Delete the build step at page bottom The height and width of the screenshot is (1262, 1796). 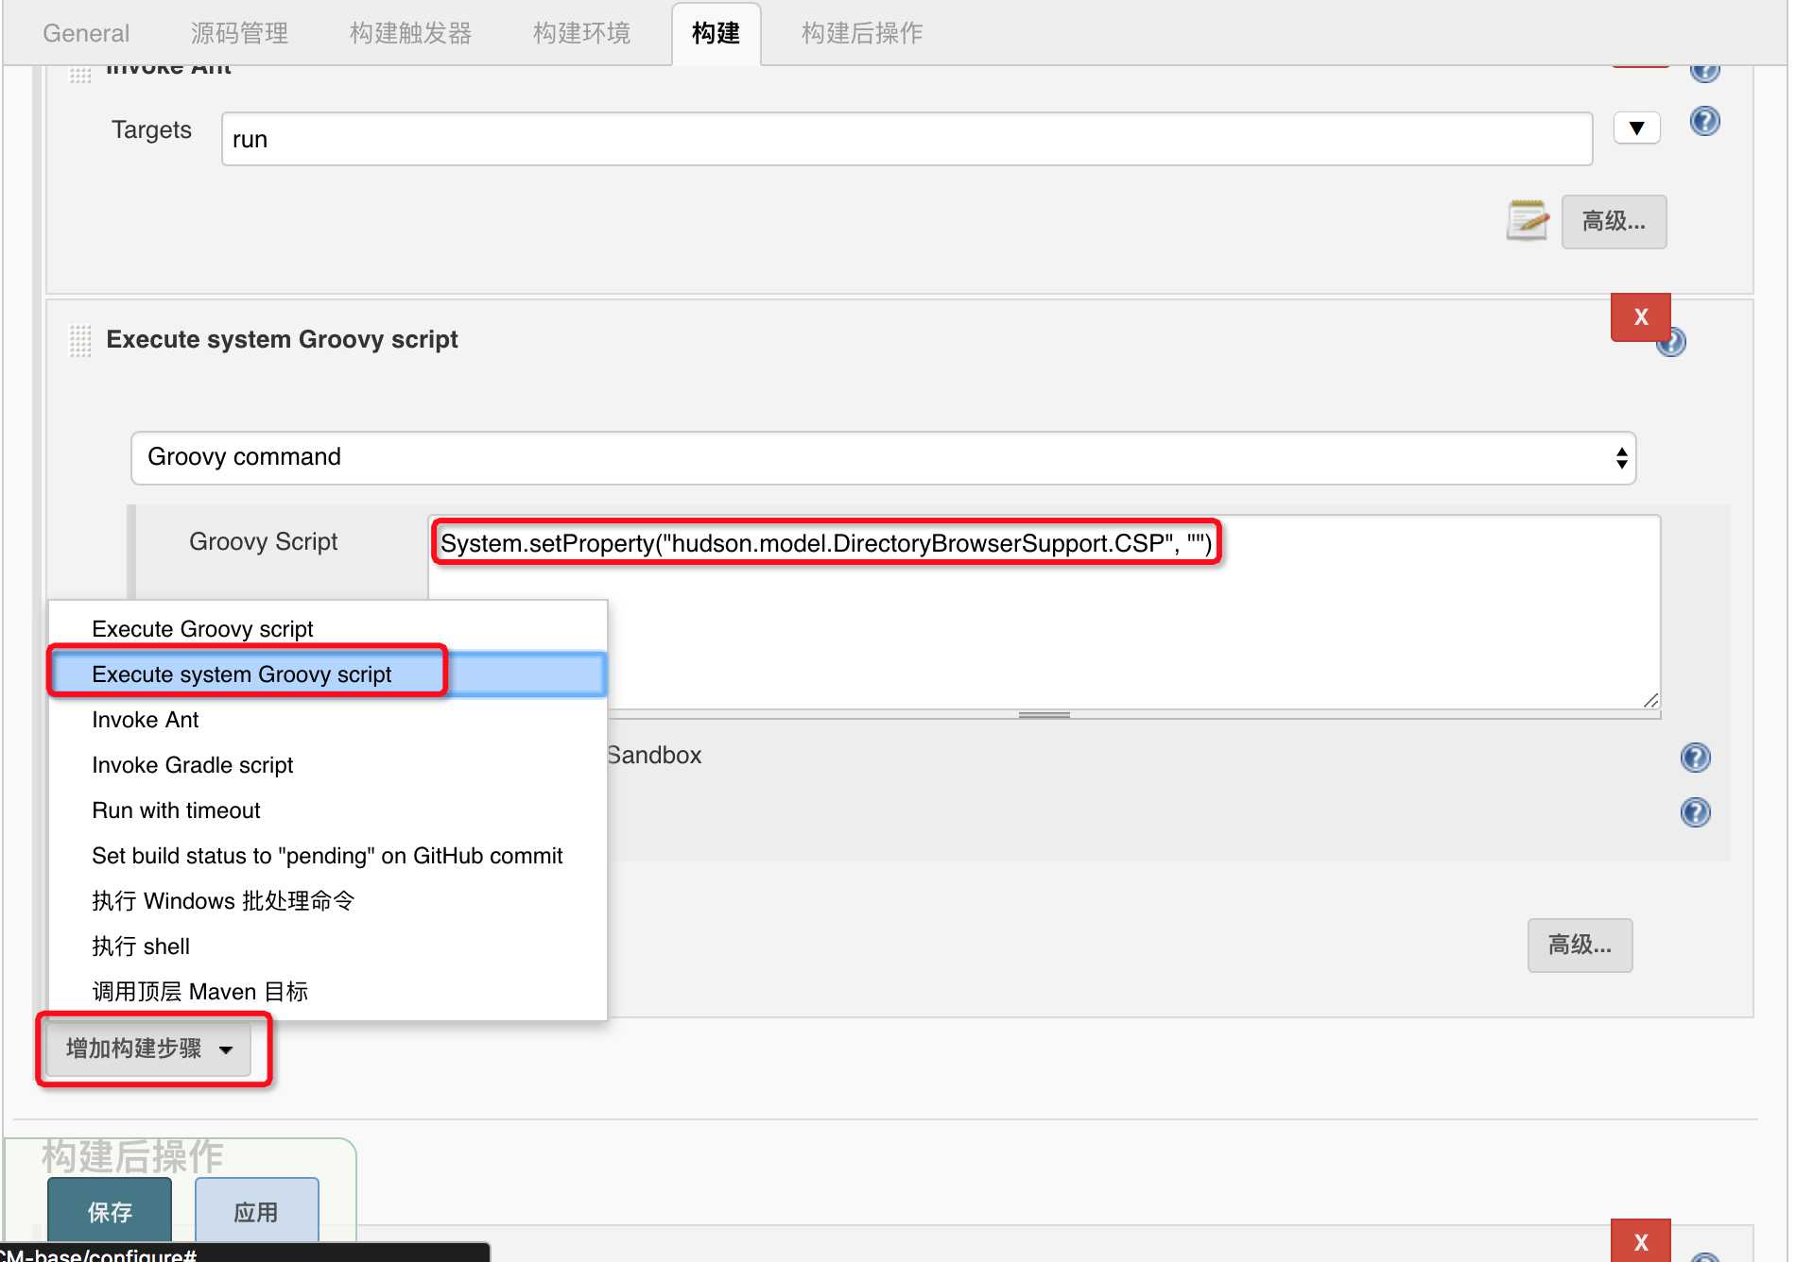(1640, 1241)
